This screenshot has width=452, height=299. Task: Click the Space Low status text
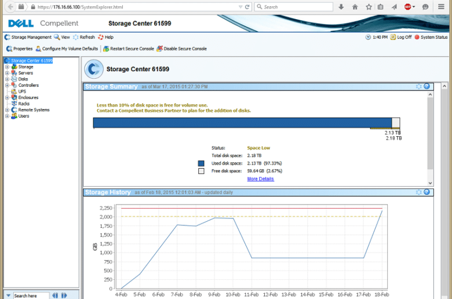click(258, 148)
